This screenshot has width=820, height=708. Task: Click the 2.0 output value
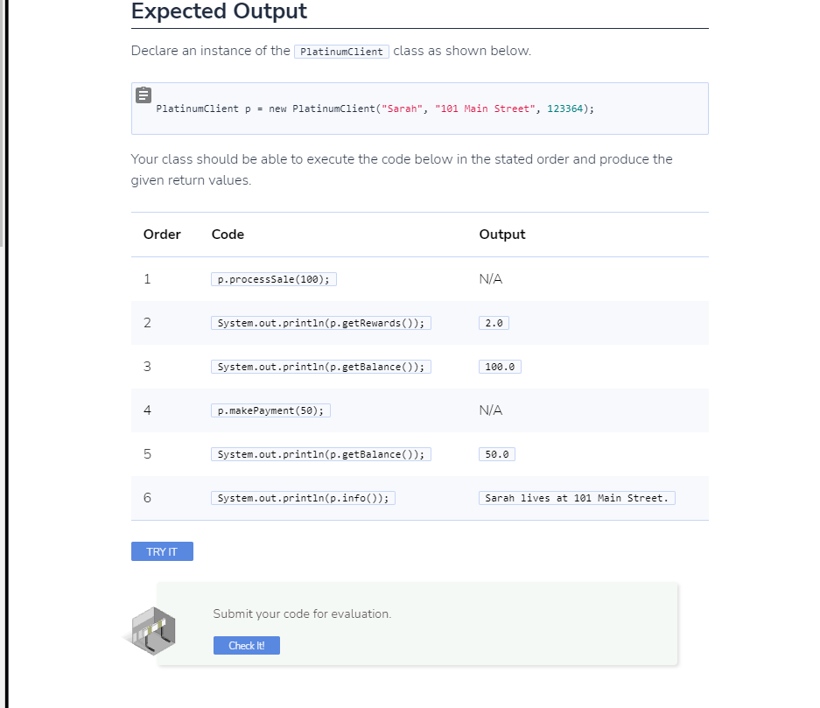494,323
